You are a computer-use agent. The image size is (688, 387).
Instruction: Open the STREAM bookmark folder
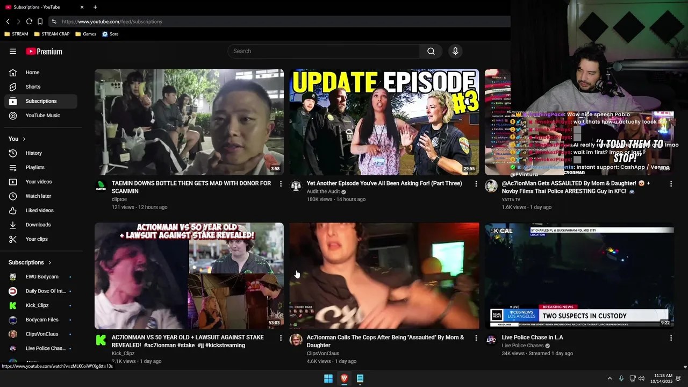pyautogui.click(x=16, y=34)
